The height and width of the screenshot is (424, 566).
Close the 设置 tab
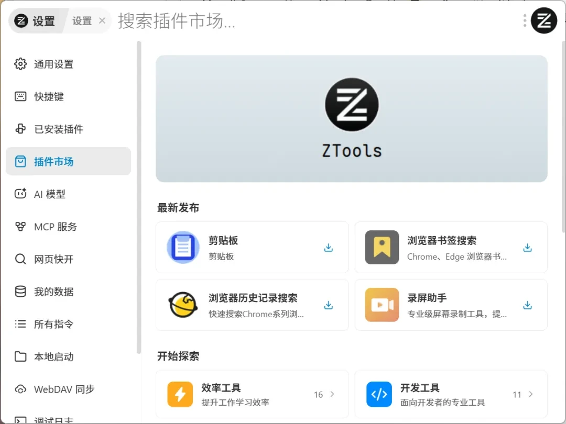click(x=102, y=20)
